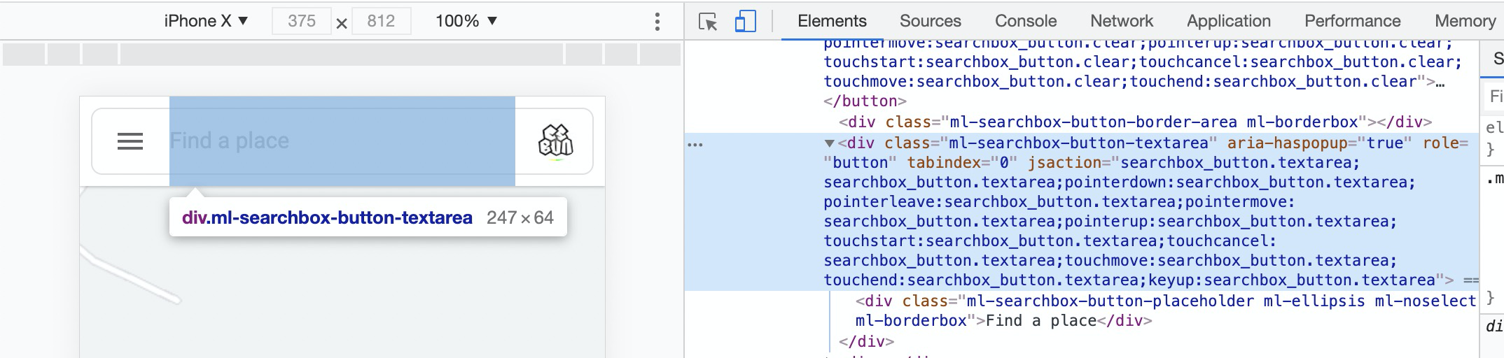The width and height of the screenshot is (1504, 358).
Task: Click the 'Find a place' text in DOM
Action: coord(1041,321)
